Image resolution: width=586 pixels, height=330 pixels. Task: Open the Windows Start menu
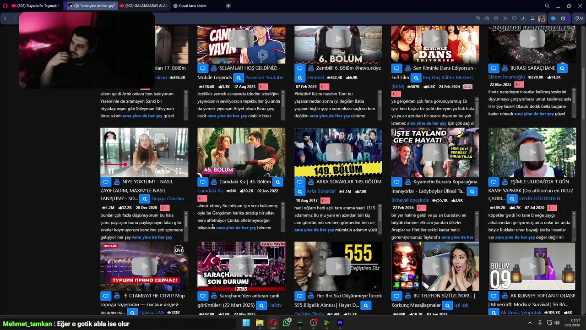(x=246, y=323)
